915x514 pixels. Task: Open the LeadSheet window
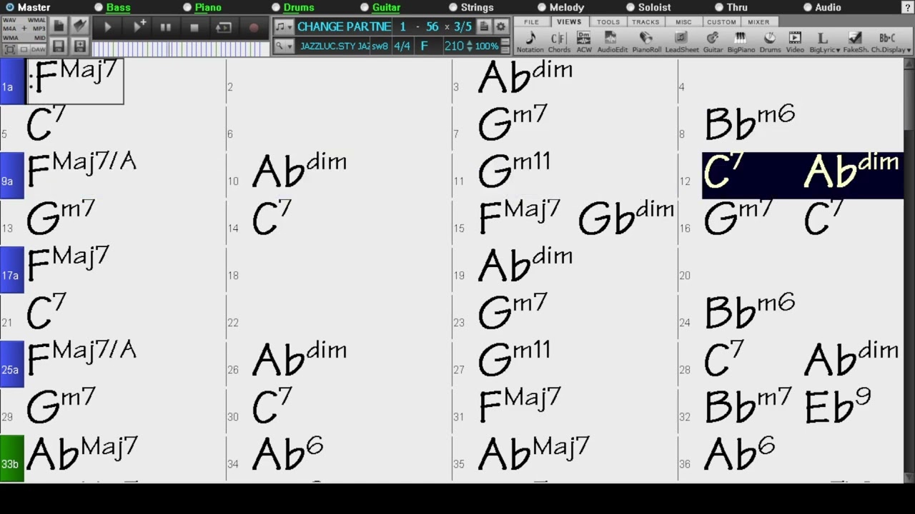[682, 42]
